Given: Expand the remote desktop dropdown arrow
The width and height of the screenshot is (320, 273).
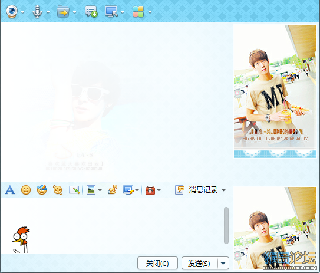Looking at the screenshot, I should pos(122,12).
